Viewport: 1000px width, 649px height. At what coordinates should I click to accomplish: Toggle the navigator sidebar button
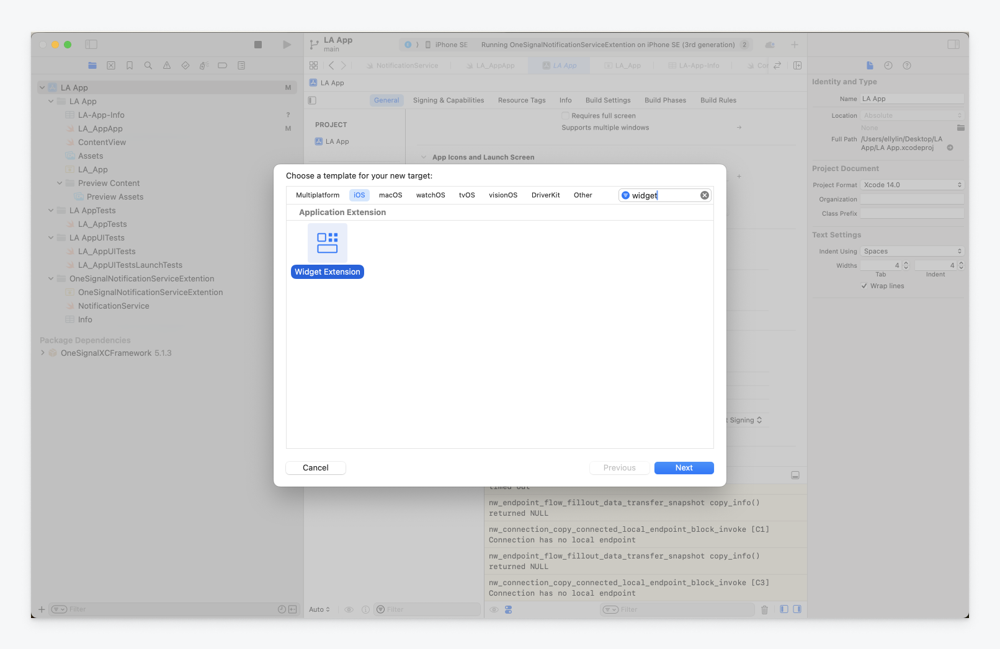click(91, 45)
